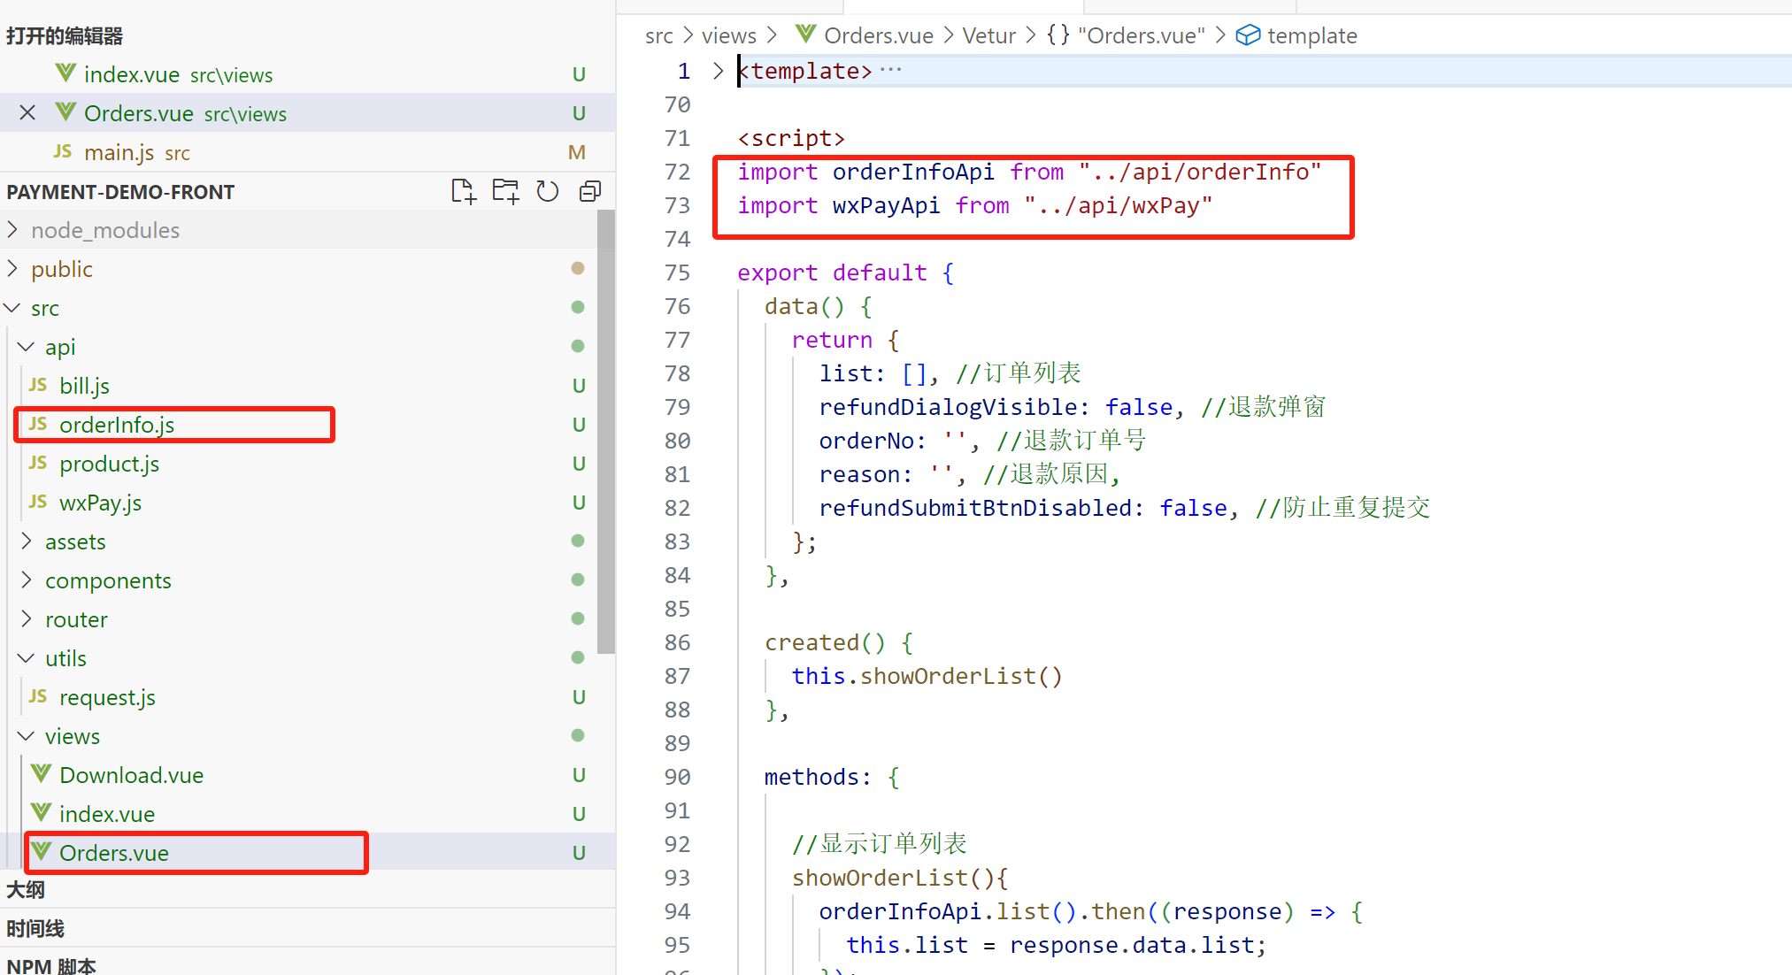
Task: Click the New Folder icon in explorer header
Action: coord(505,191)
